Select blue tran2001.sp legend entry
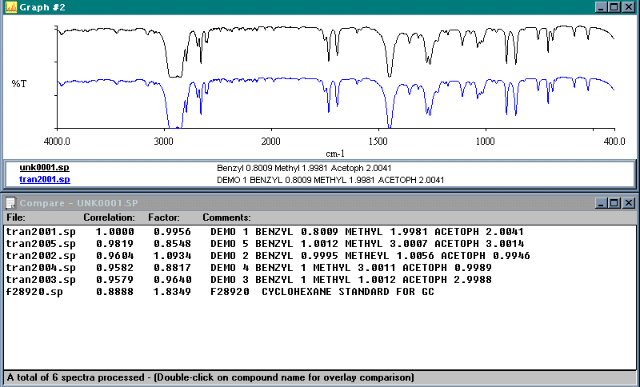 pyautogui.click(x=45, y=179)
